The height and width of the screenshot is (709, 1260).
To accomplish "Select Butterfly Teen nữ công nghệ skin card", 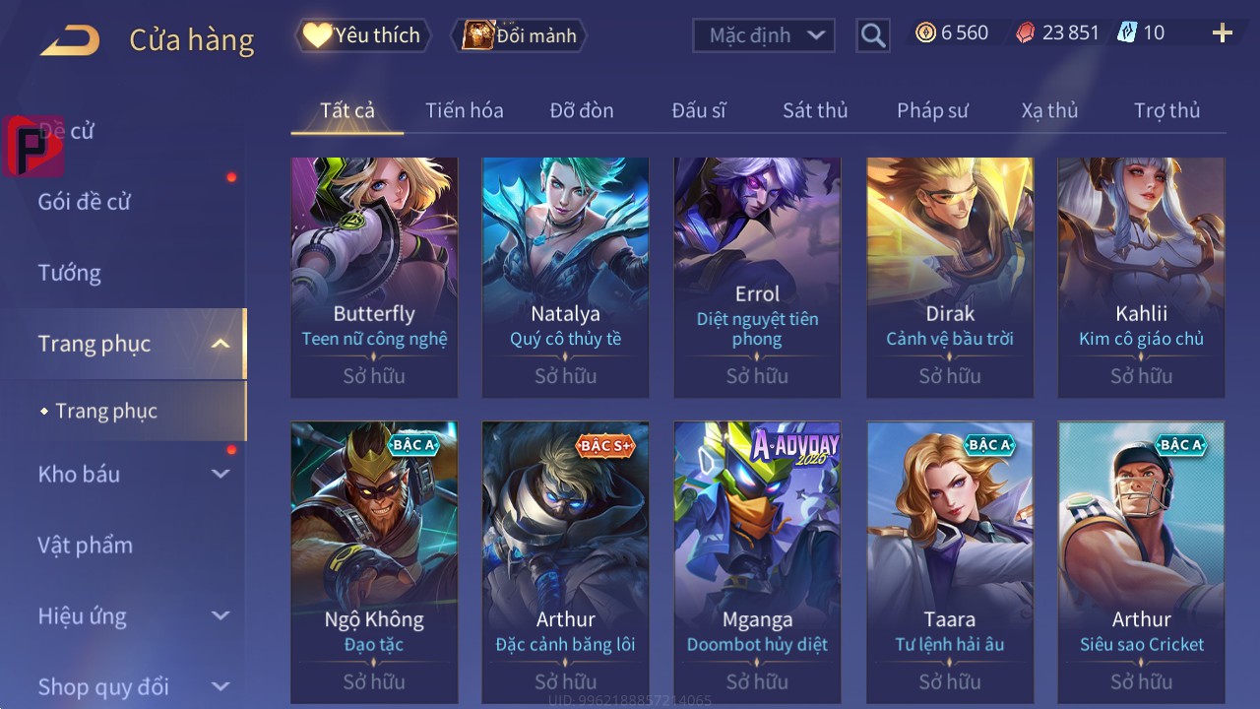I will 374,277.
